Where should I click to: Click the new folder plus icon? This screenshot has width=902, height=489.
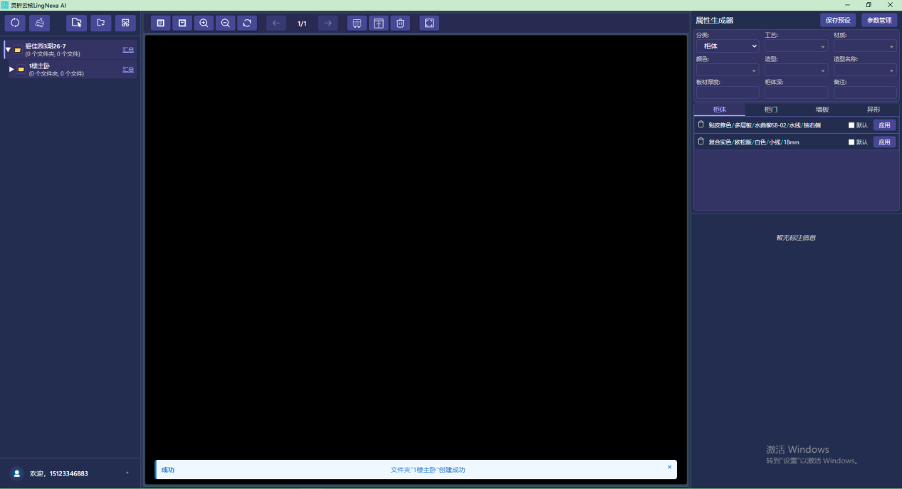click(101, 23)
